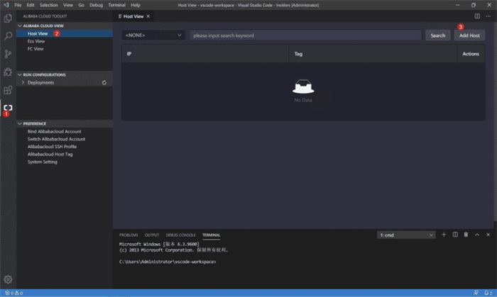Focus the search keyword input field
Viewport: 497px width, 297px height.
click(x=305, y=35)
